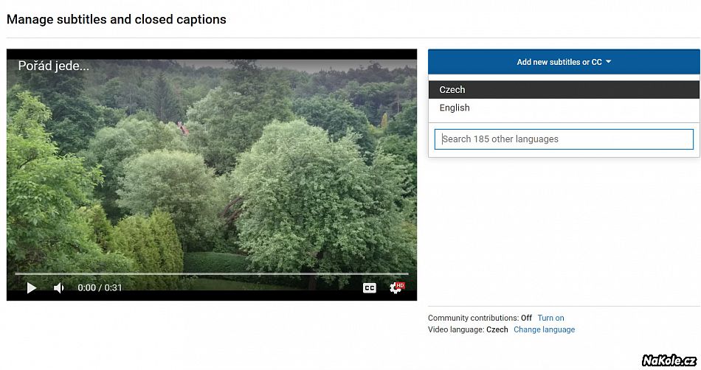Click the Video language: Czech label
Screen dimensions: 701x370
468,329
